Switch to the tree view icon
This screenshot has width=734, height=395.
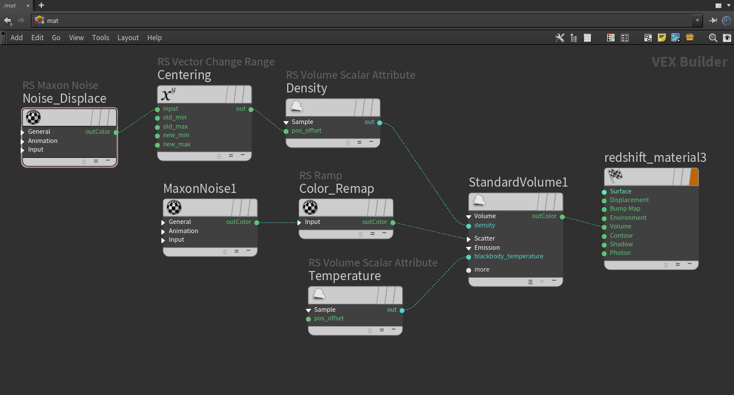tap(574, 38)
